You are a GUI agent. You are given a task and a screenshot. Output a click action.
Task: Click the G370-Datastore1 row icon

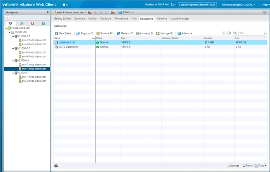[x=56, y=47]
